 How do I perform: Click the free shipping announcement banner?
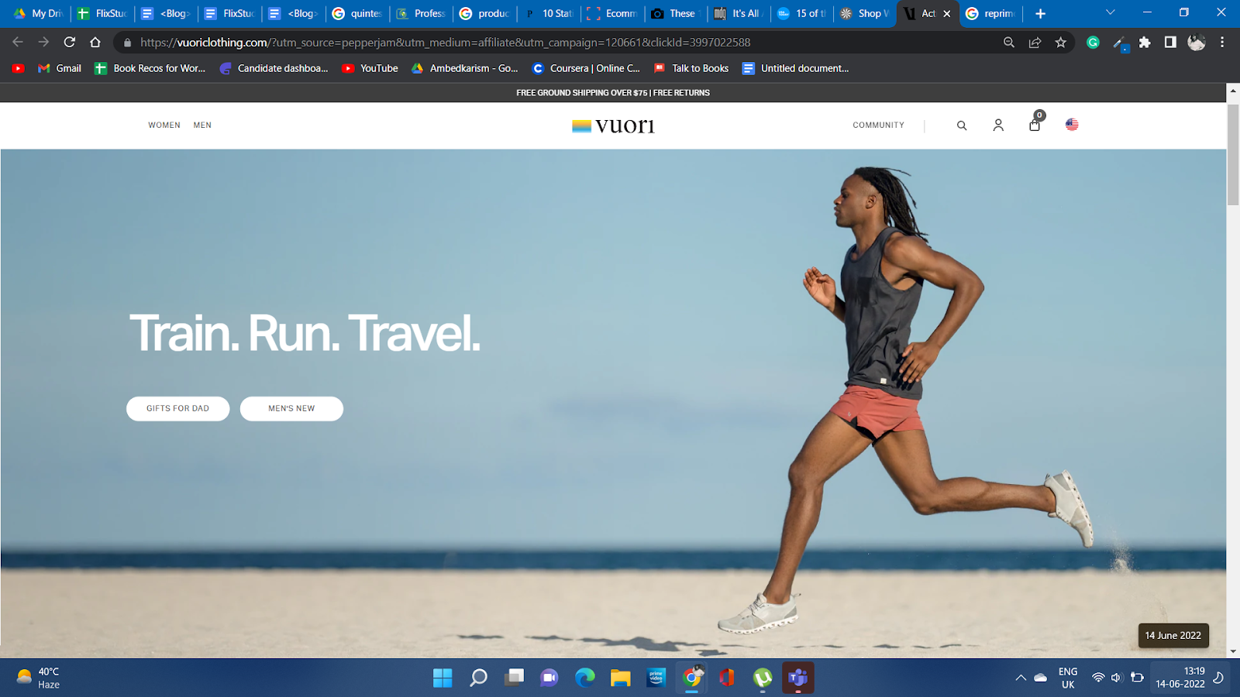[x=613, y=93]
